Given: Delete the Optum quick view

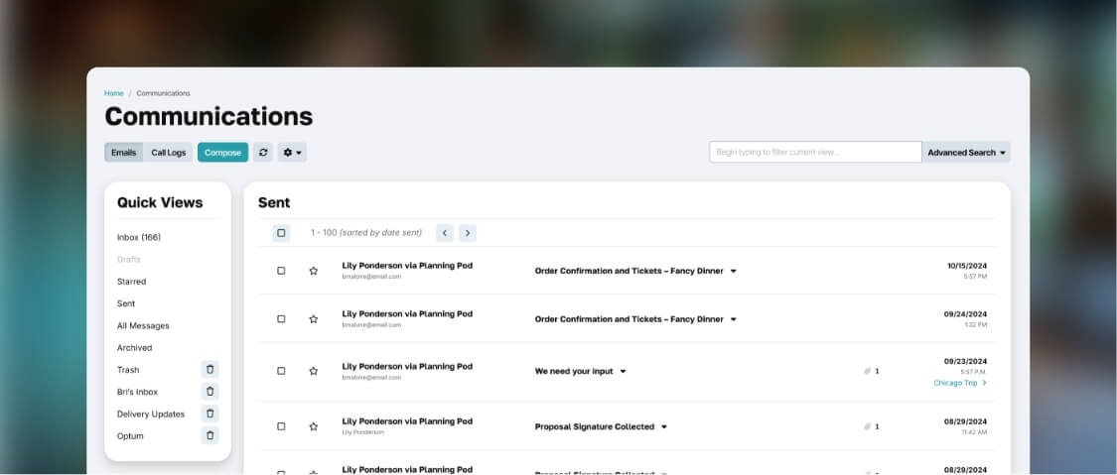Looking at the screenshot, I should (x=210, y=436).
